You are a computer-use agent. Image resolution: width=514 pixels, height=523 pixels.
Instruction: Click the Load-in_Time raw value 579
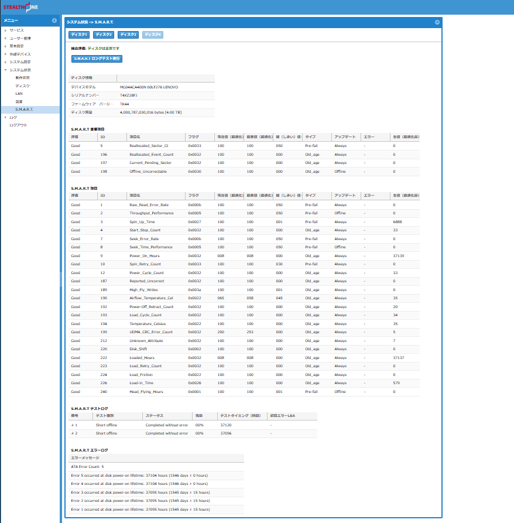click(x=396, y=383)
